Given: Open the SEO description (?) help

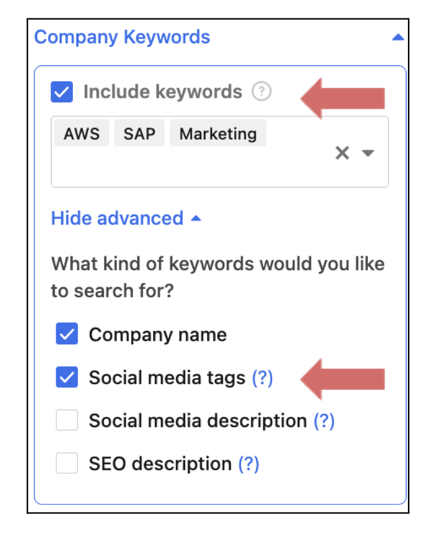Looking at the screenshot, I should [x=249, y=464].
